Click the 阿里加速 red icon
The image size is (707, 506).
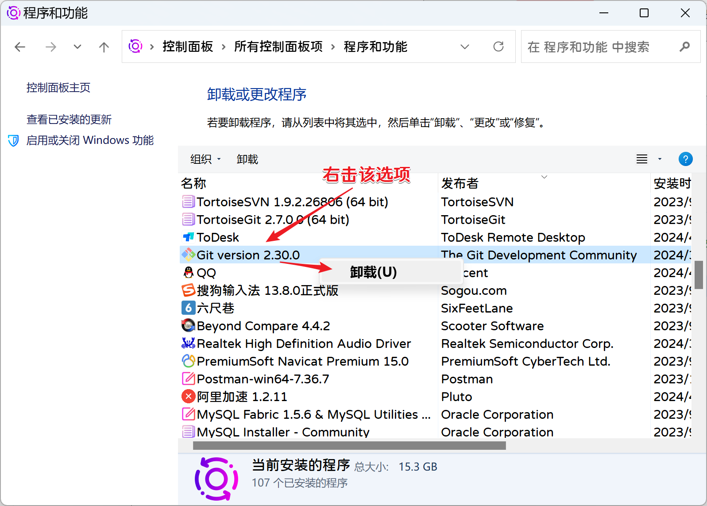(188, 396)
